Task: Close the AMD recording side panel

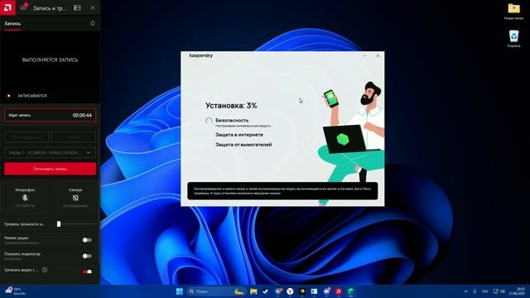Action: 93,7
